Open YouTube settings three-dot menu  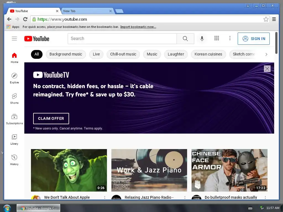[x=230, y=38]
